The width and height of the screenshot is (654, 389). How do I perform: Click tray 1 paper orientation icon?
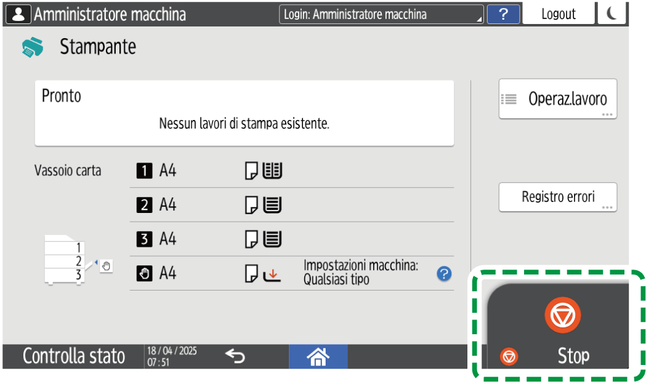pyautogui.click(x=251, y=171)
